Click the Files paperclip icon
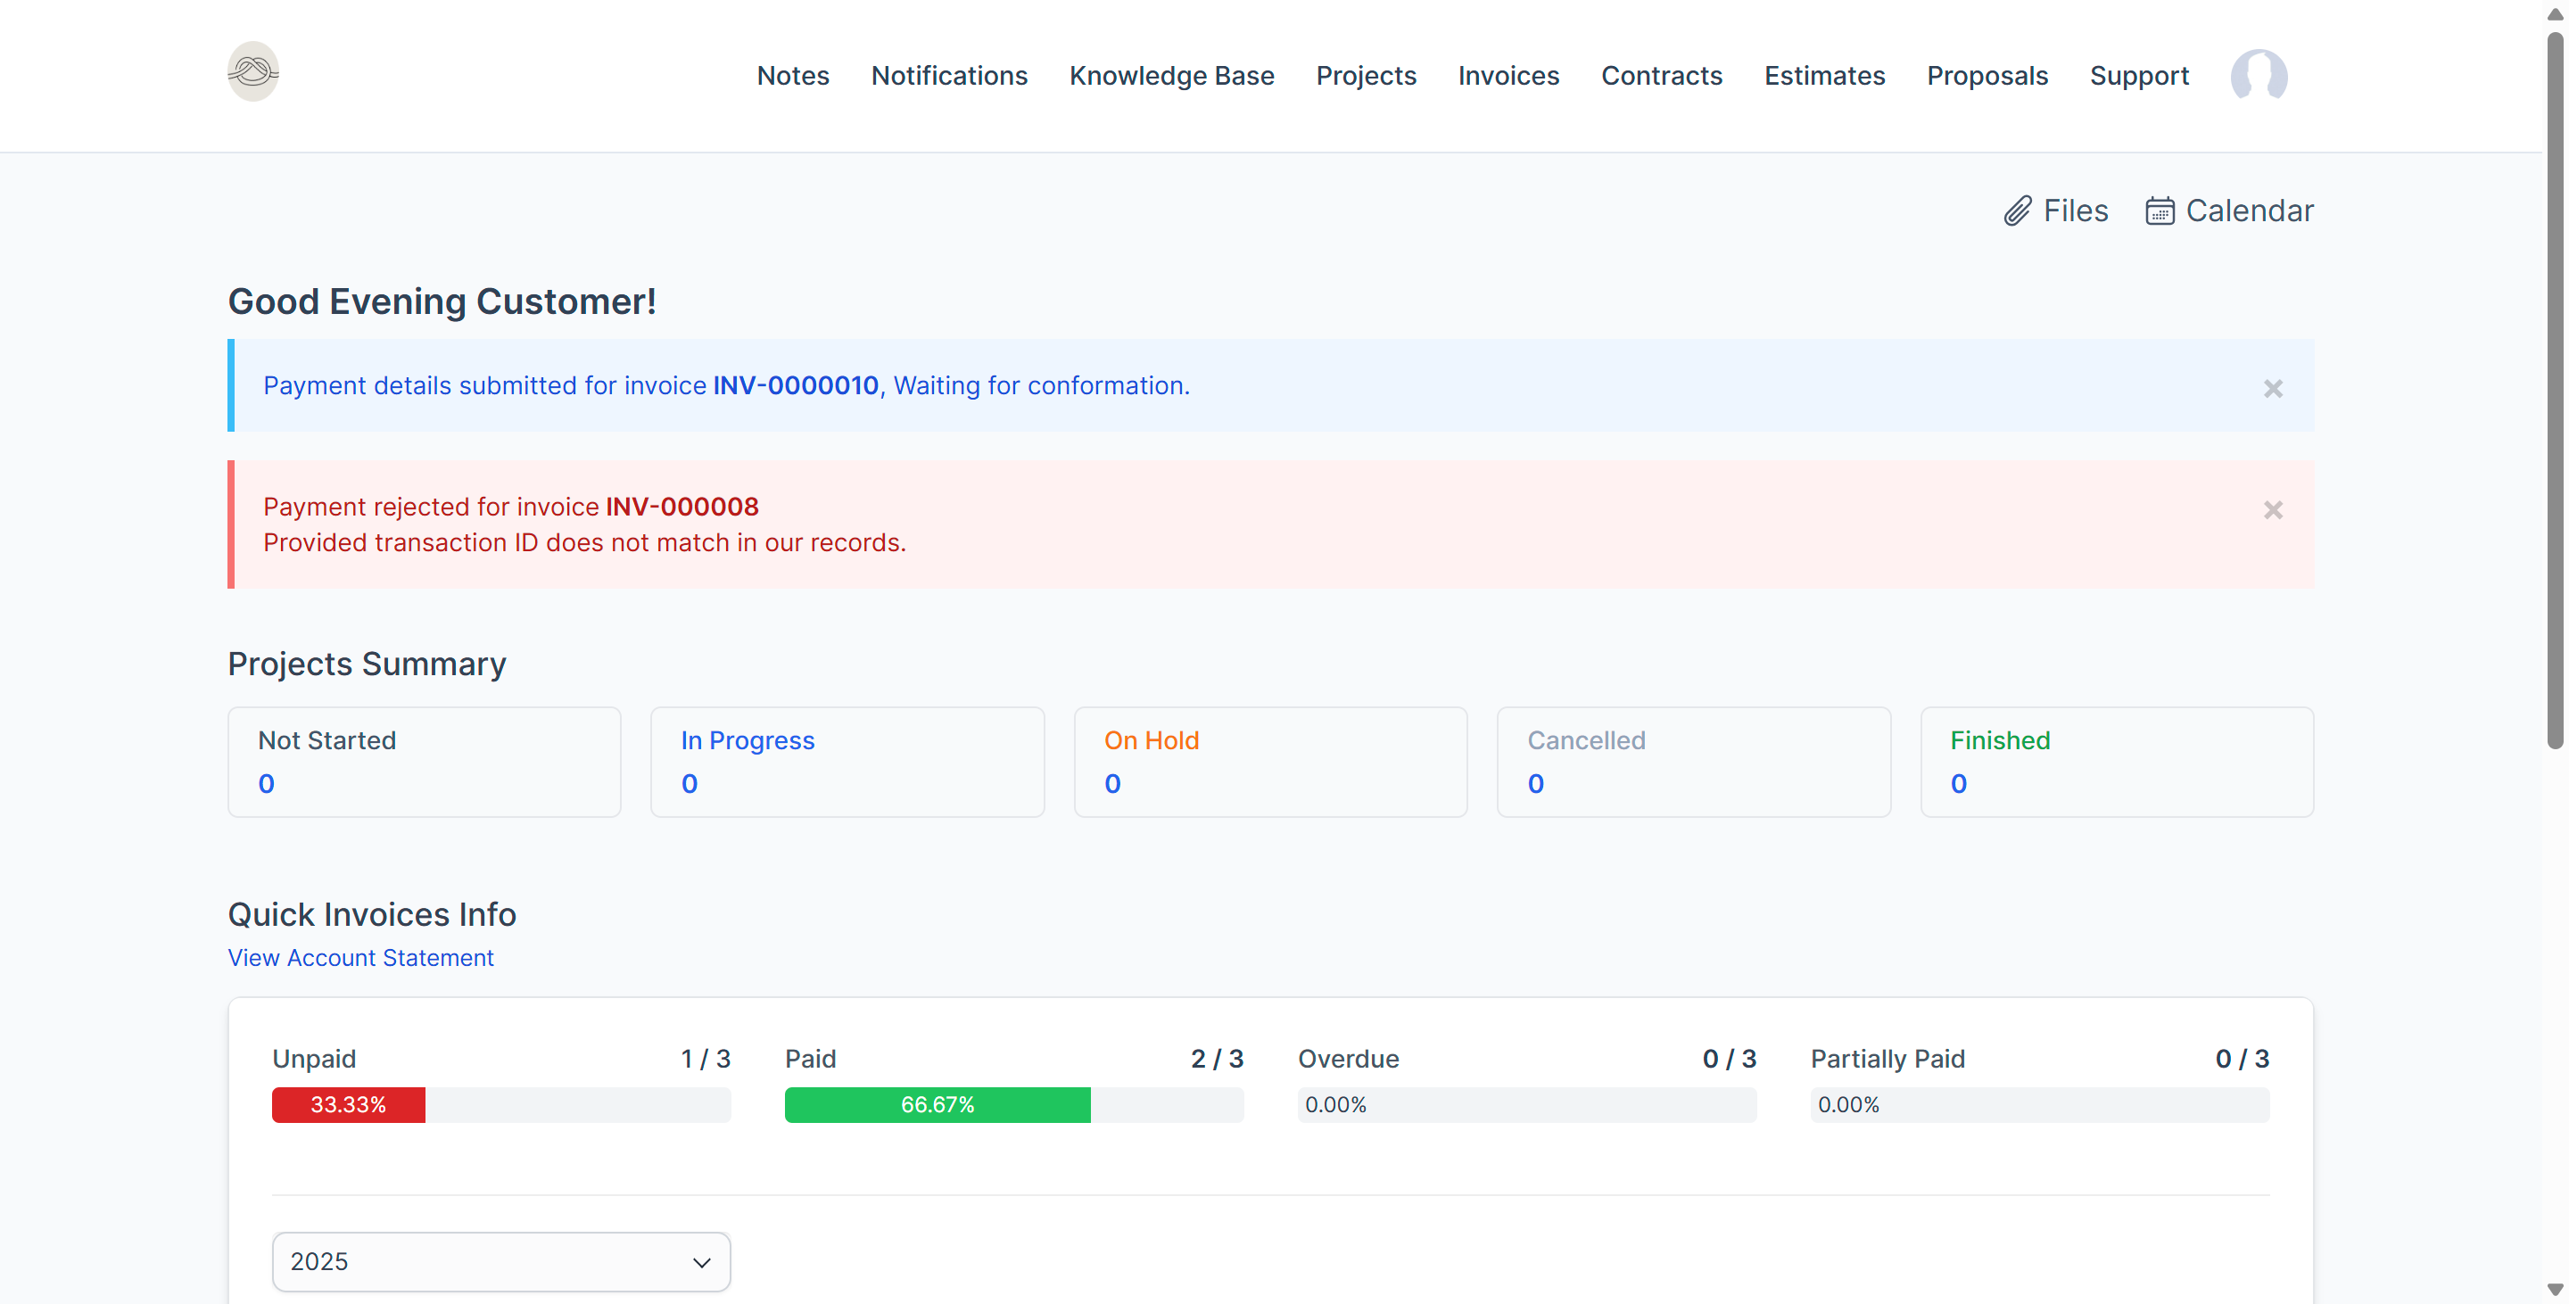 click(x=2017, y=210)
